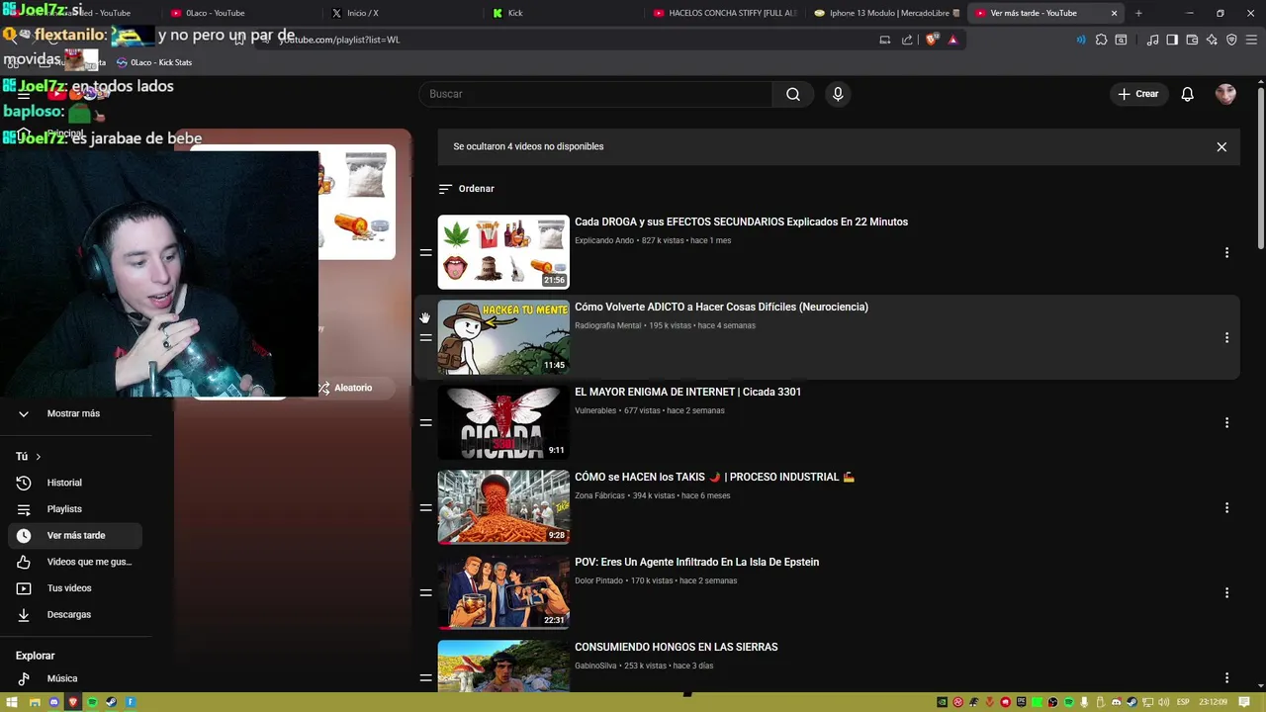
Task: Go to Radiografía Mental channel
Action: pos(607,325)
